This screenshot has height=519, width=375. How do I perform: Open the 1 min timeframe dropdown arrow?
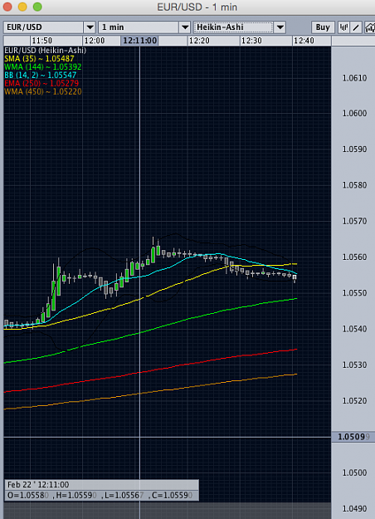coord(185,27)
